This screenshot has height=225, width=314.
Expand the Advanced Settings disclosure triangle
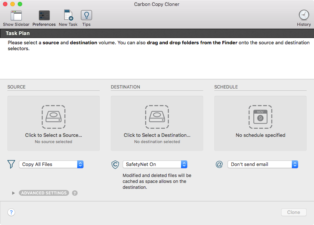tap(13, 193)
